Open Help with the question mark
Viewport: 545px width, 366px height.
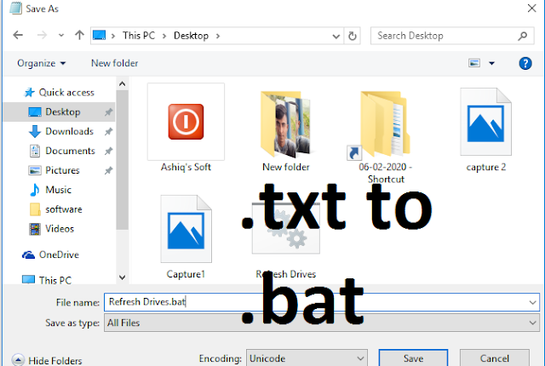point(525,63)
